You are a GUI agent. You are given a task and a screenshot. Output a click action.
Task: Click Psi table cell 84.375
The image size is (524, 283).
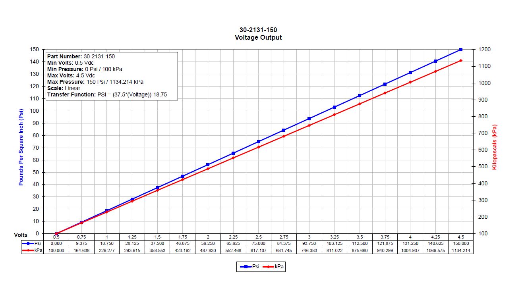coord(284,243)
